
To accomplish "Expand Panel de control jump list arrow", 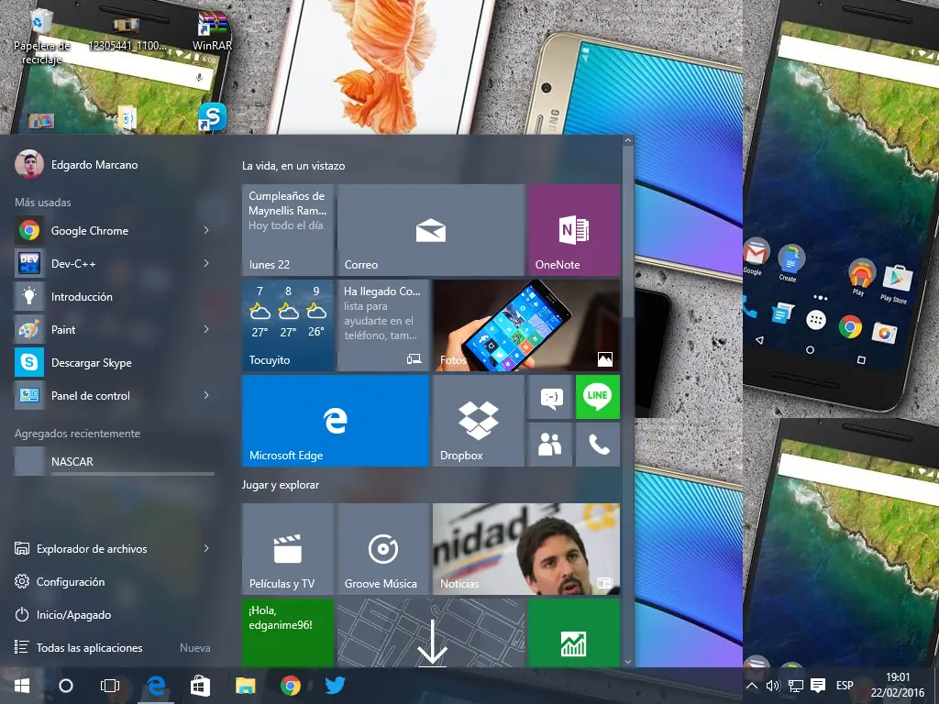I will tap(206, 395).
